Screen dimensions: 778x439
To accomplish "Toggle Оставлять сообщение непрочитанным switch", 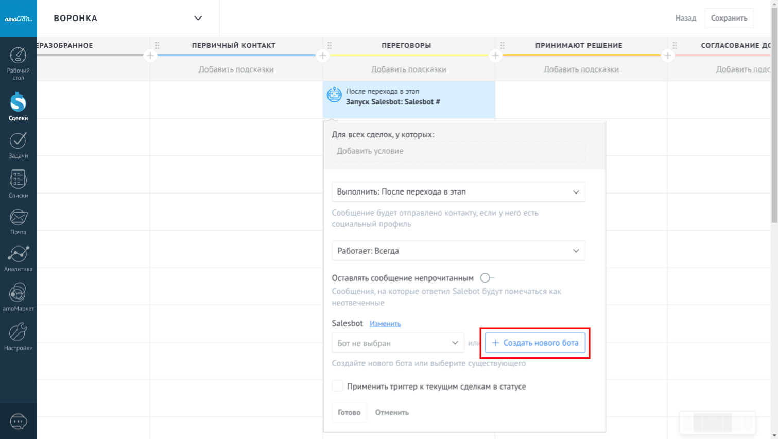I will pyautogui.click(x=487, y=278).
